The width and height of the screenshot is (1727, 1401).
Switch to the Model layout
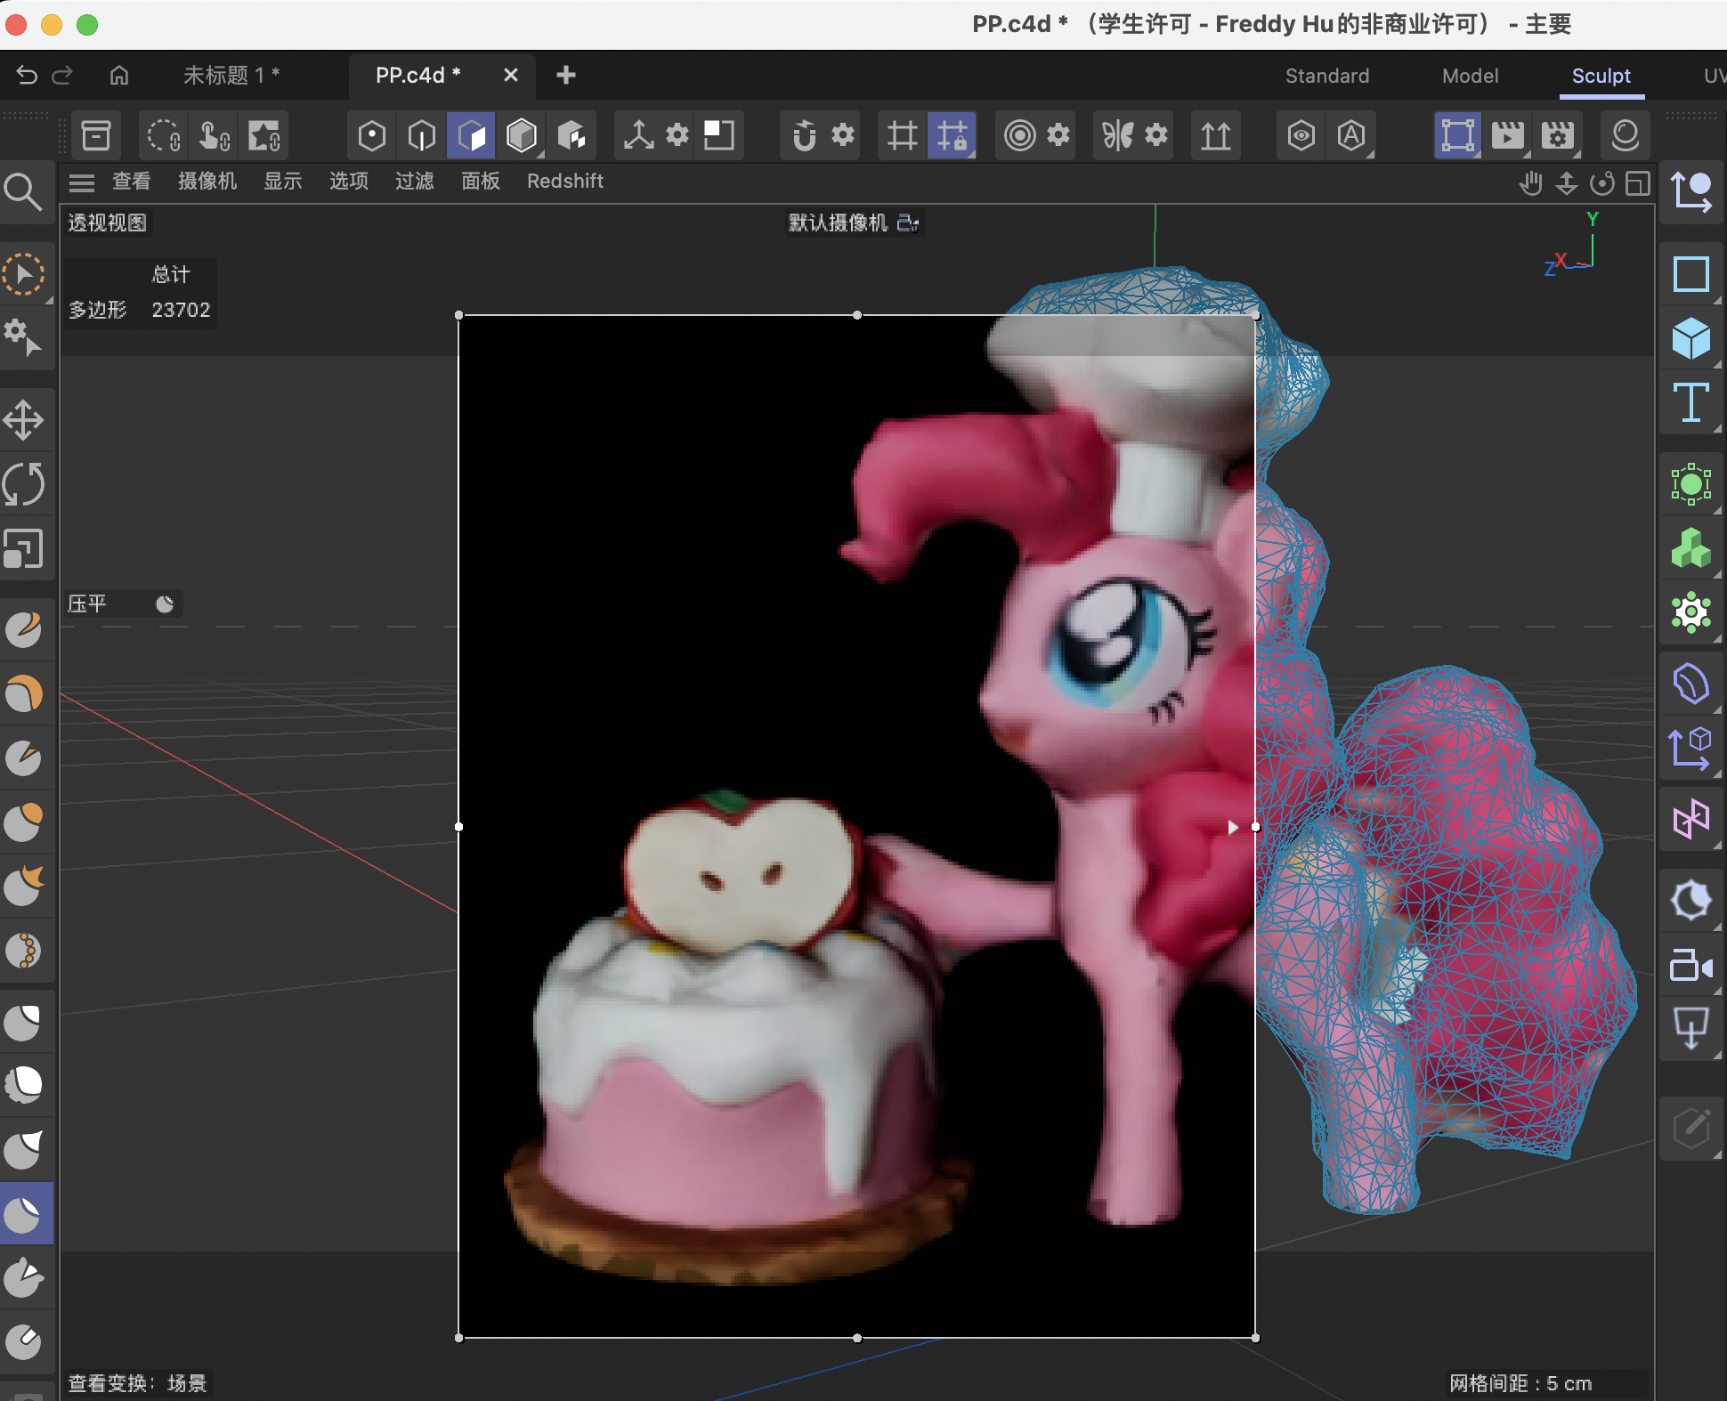[x=1469, y=76]
